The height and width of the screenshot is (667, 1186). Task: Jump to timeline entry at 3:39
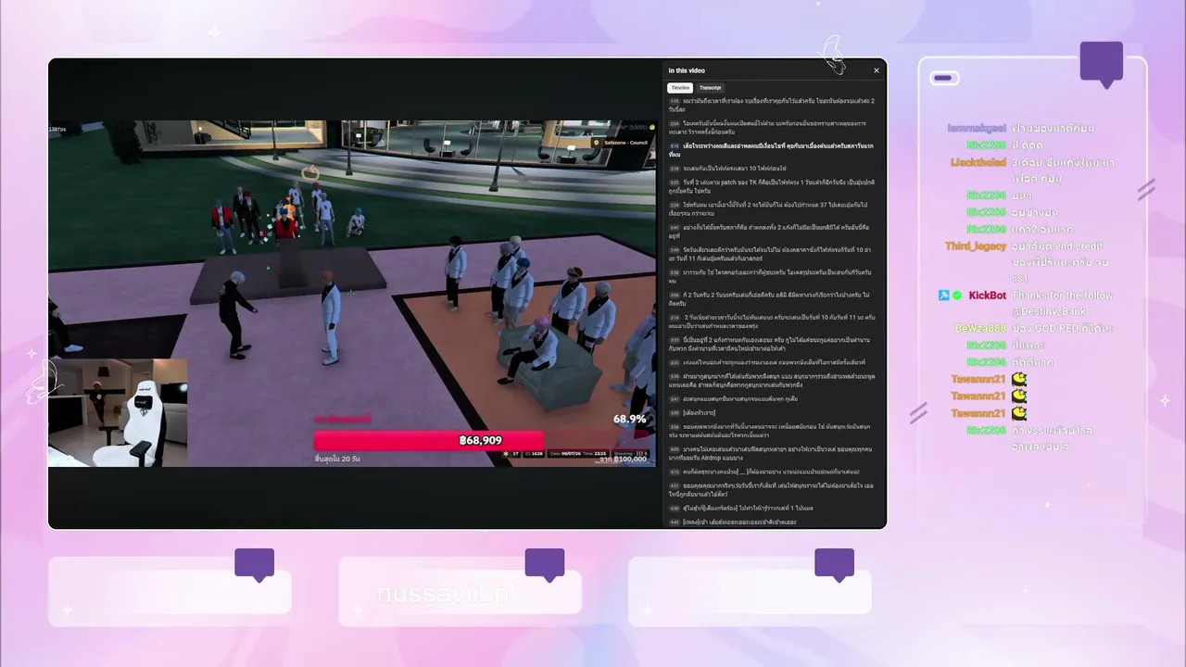click(x=772, y=380)
